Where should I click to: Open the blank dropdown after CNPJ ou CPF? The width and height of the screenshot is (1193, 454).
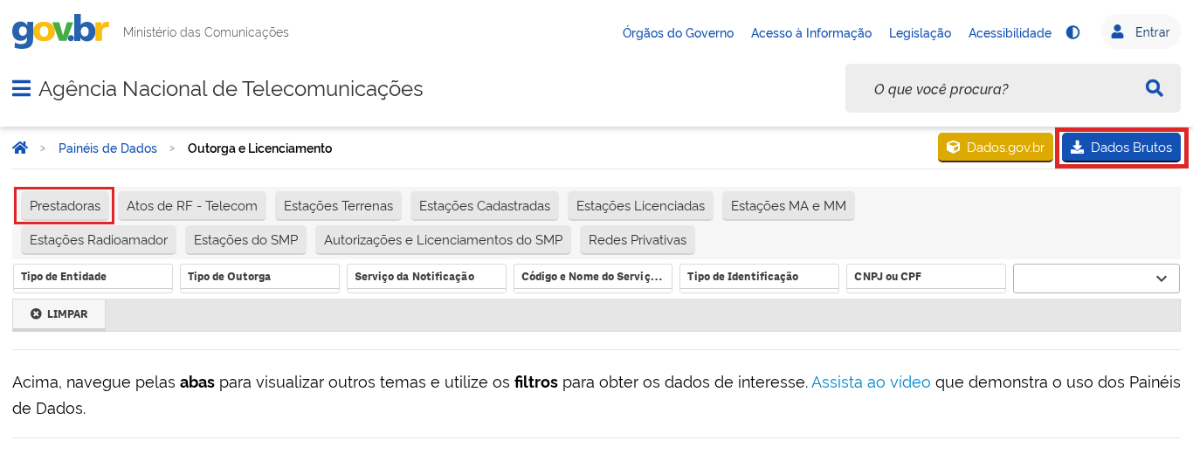1096,279
